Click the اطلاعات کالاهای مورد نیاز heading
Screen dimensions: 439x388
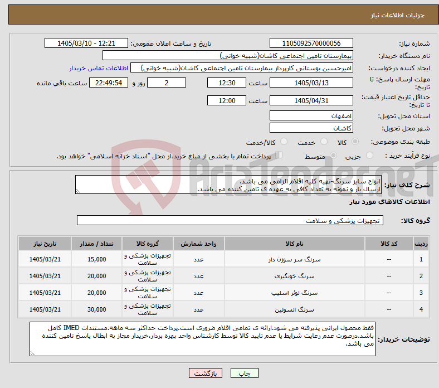pyautogui.click(x=389, y=202)
